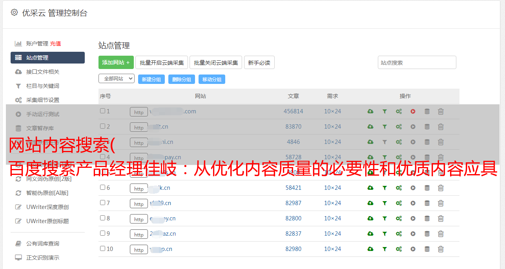Screen dimensions: 505x269
Task: Open UWriter原创标题 sidebar item
Action: [x=47, y=221]
